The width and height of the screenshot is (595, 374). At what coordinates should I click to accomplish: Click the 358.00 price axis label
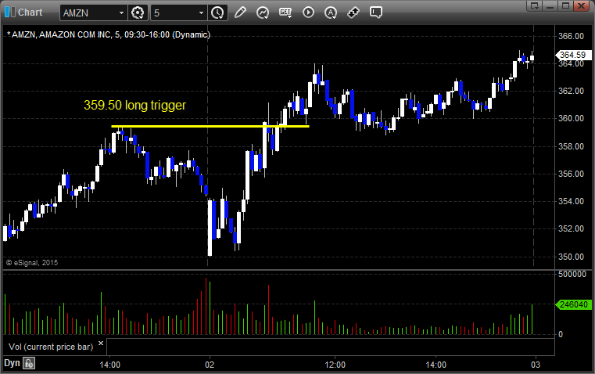tap(571, 146)
